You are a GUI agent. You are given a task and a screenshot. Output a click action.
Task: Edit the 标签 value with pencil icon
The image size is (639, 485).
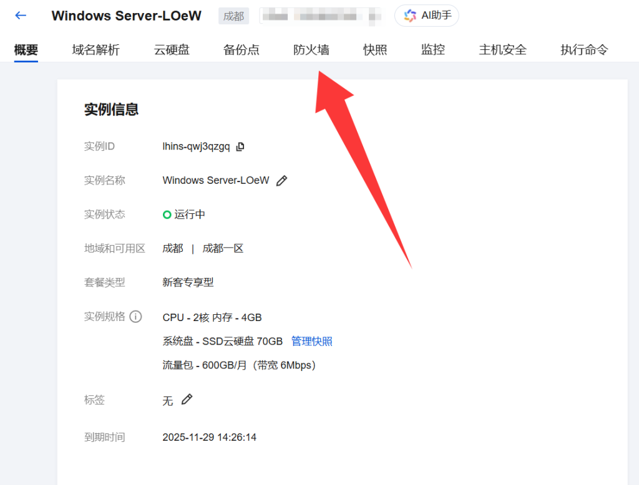click(187, 400)
